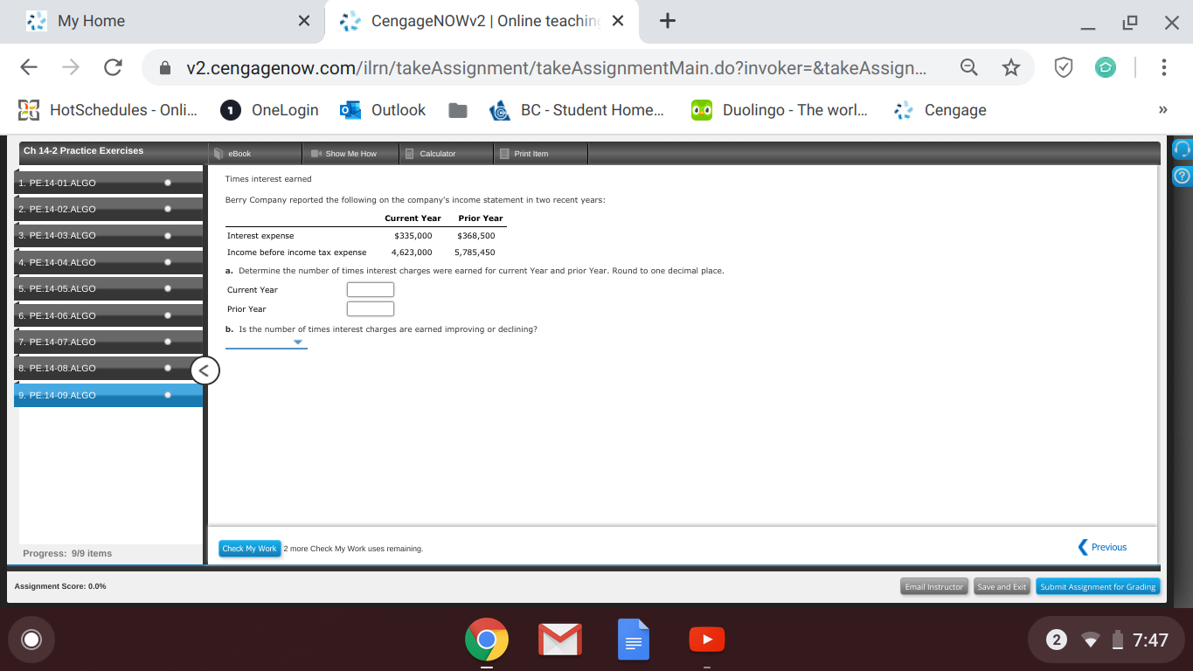Screen dimensions: 1193x671
Task: Submit Assignment for Grading
Action: click(1098, 586)
